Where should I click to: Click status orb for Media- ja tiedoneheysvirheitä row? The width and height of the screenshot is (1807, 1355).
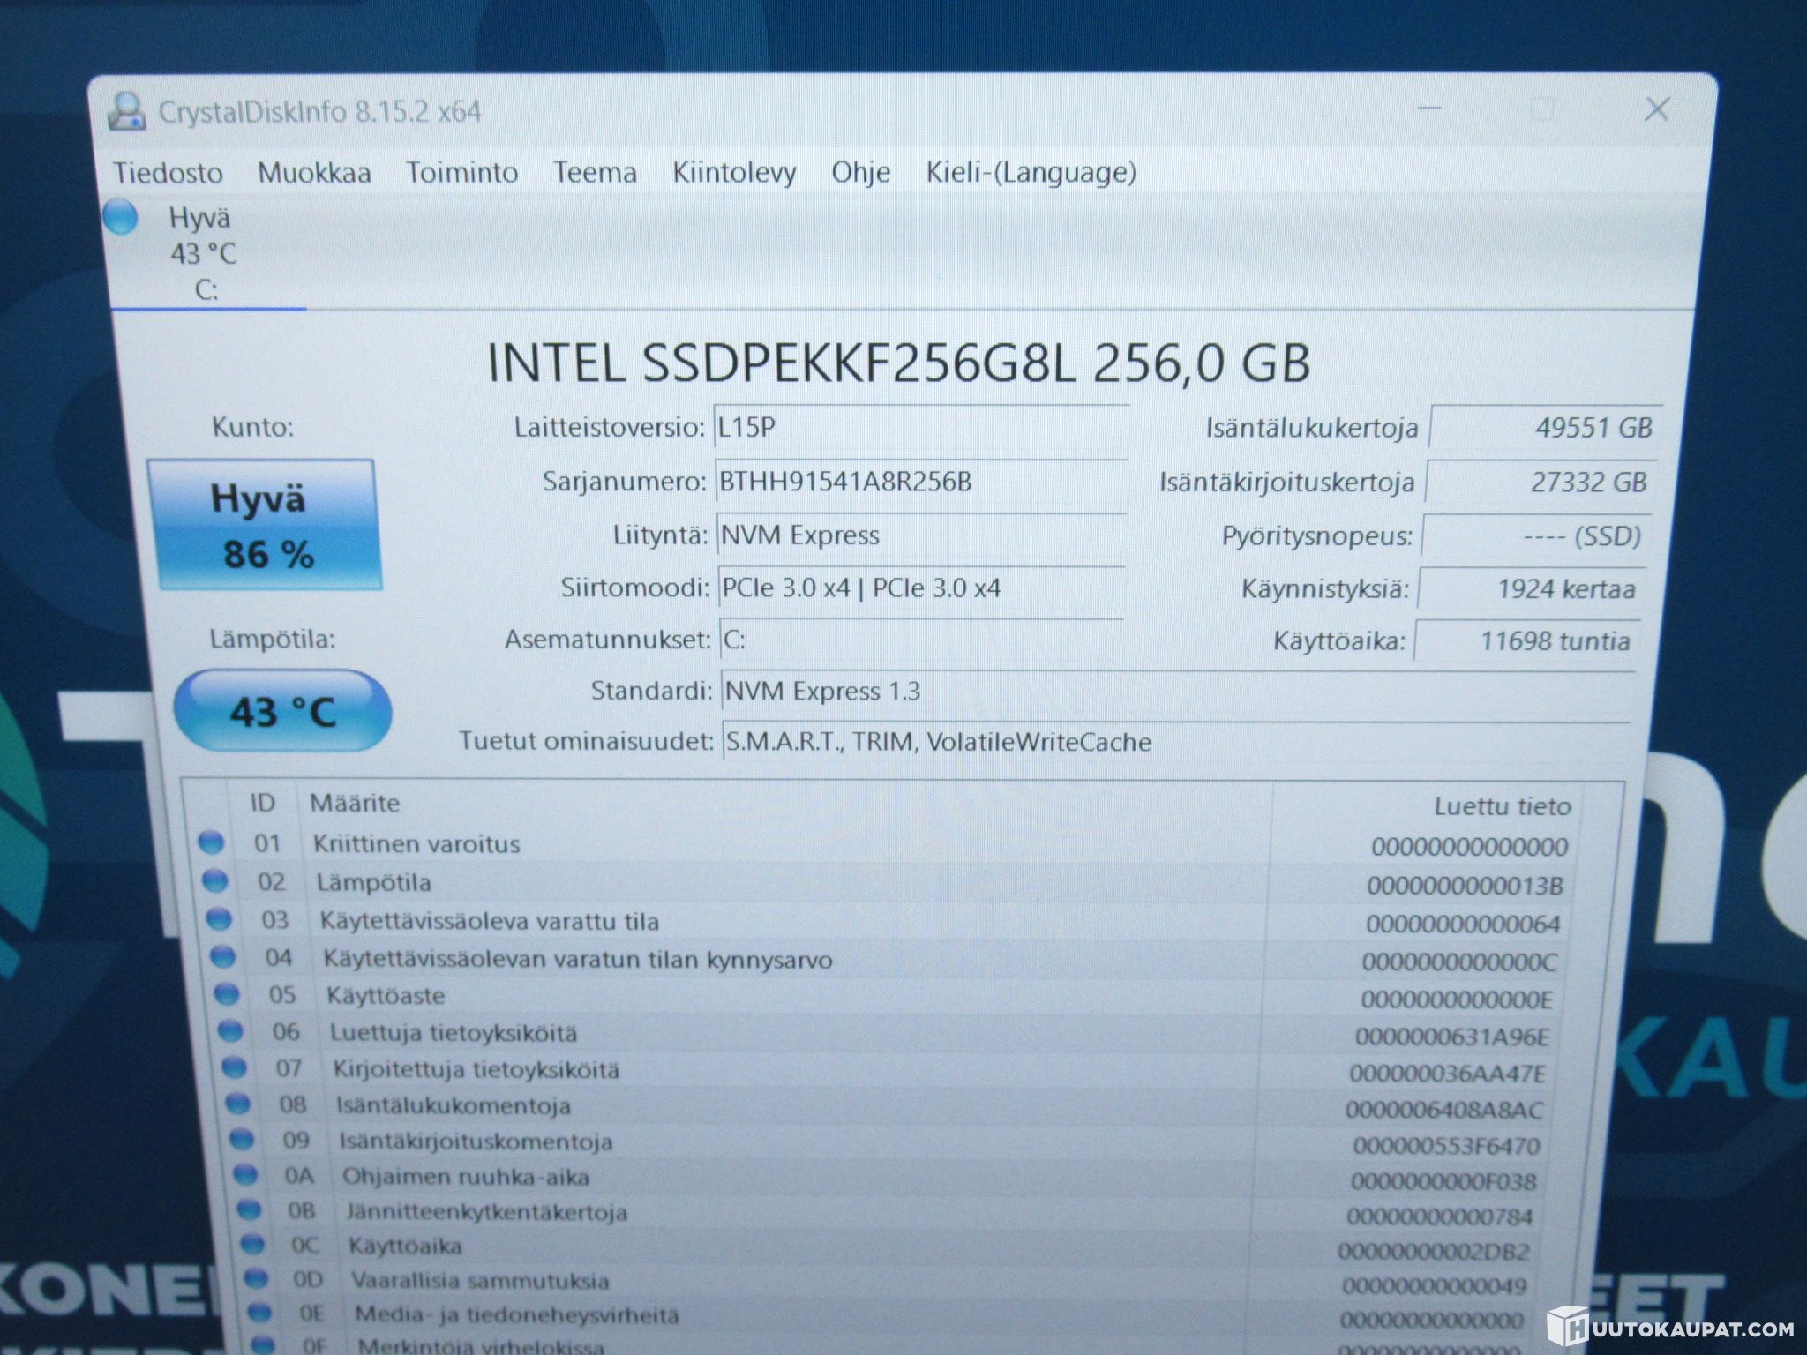tap(259, 1313)
